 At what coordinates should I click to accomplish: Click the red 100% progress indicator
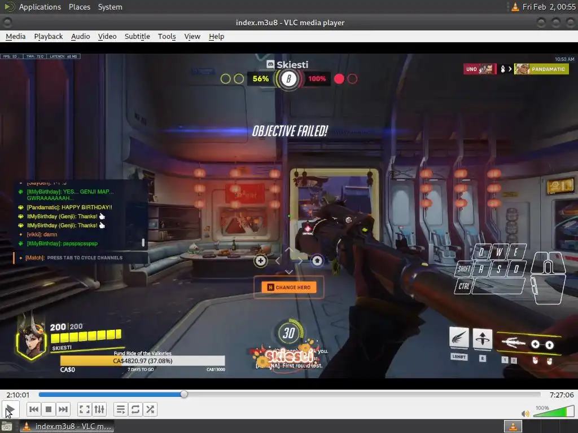(317, 79)
